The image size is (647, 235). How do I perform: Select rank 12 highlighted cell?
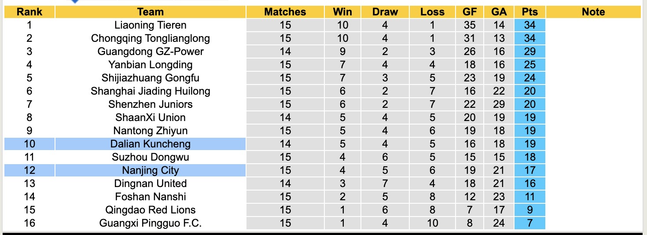29,170
